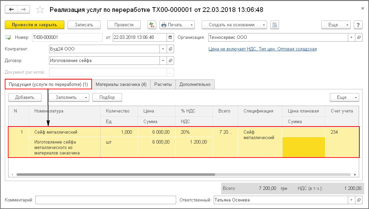This screenshot has width=369, height=209.
Task: Open the Ответственный dropdown list
Action: (x=351, y=200)
